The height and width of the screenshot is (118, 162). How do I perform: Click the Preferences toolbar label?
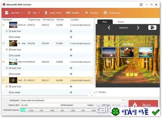115,13
